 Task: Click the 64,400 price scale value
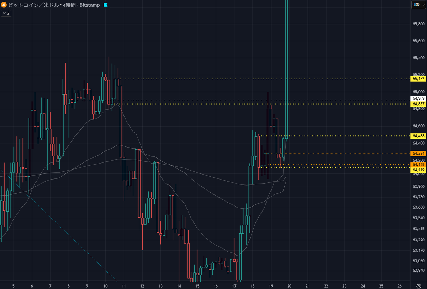(x=419, y=143)
